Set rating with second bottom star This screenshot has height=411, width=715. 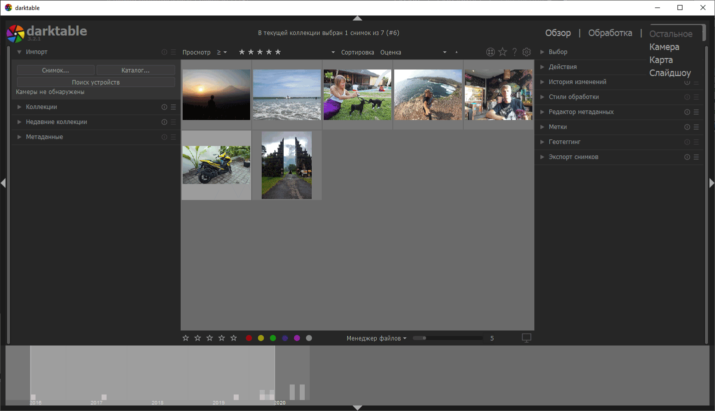coord(198,338)
